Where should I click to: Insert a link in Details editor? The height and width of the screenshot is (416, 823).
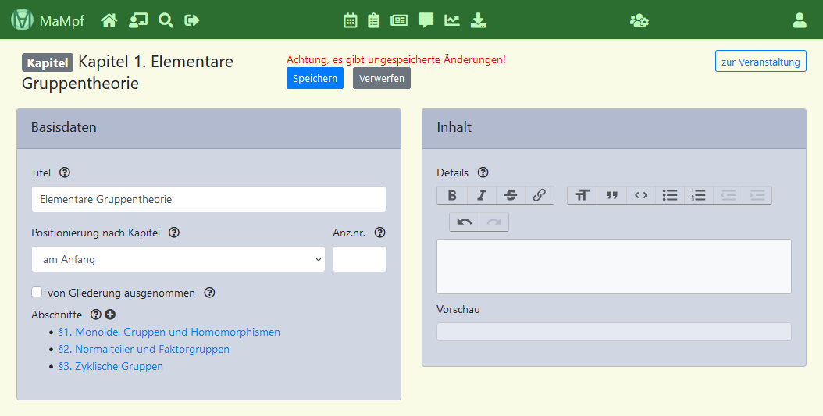tap(539, 195)
